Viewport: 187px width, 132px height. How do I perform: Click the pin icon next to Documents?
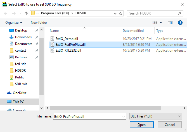tap(37, 44)
